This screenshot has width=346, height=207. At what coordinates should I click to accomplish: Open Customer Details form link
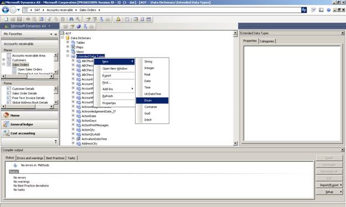[x=23, y=89]
